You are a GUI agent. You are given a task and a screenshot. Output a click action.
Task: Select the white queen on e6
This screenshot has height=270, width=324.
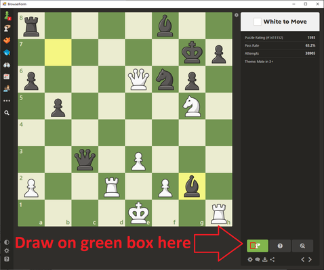point(138,79)
